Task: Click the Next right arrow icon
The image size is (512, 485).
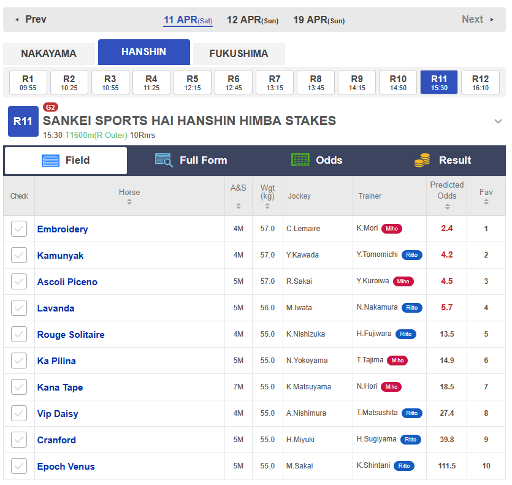Action: click(x=492, y=20)
